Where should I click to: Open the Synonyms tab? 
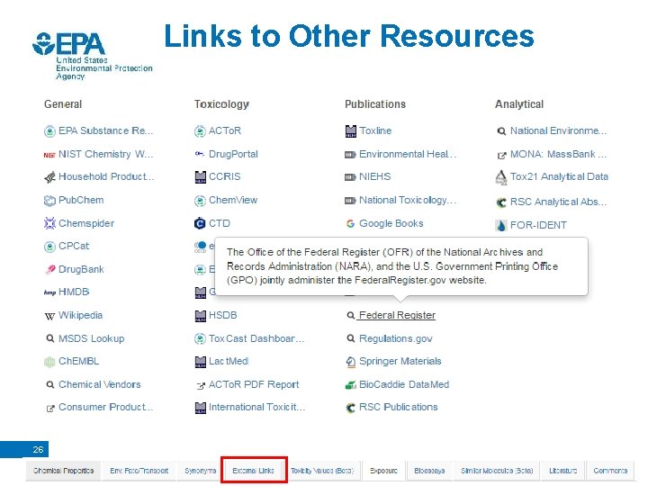coord(201,471)
